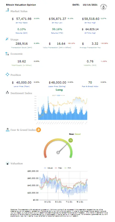Click the Average Transaction Fee label
This screenshot has height=222, width=115.
(x=90, y=48)
